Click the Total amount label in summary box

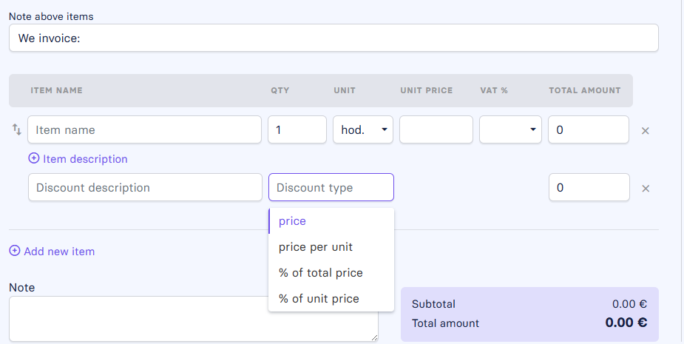[445, 323]
